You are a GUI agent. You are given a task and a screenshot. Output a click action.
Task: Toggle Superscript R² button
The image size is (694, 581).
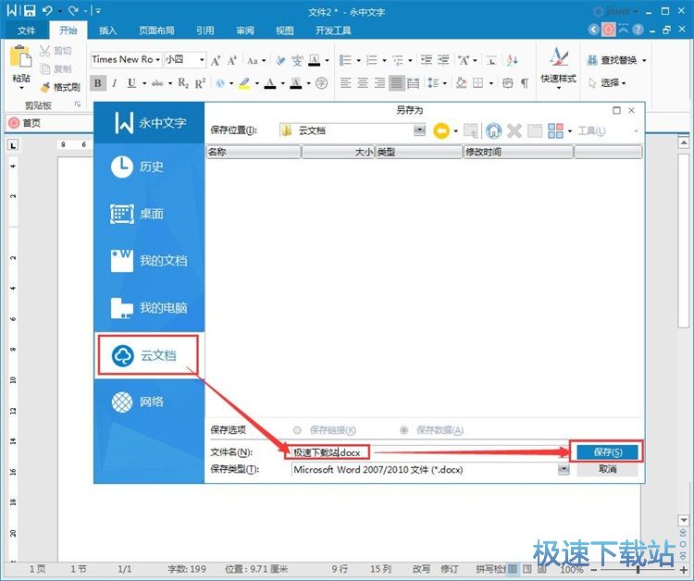[200, 82]
